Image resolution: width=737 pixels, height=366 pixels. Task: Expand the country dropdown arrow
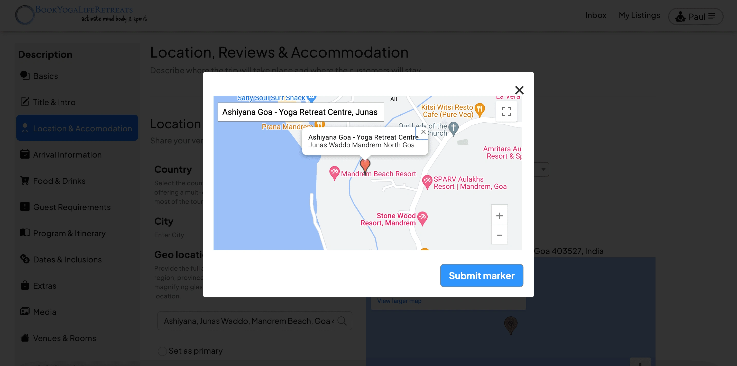(543, 169)
